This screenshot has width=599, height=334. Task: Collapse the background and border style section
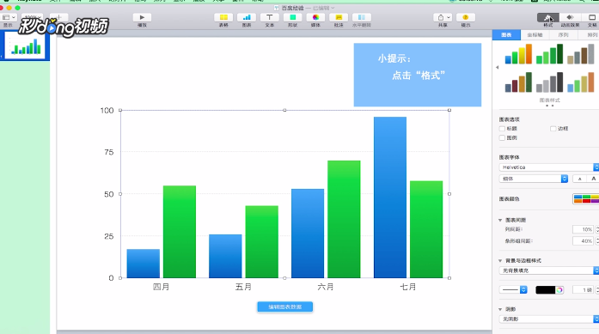click(x=500, y=261)
